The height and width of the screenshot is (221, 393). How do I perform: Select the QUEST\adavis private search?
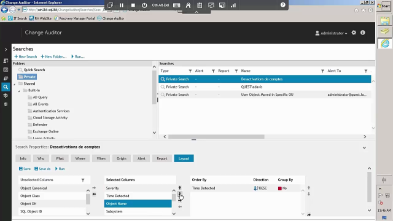(265, 87)
